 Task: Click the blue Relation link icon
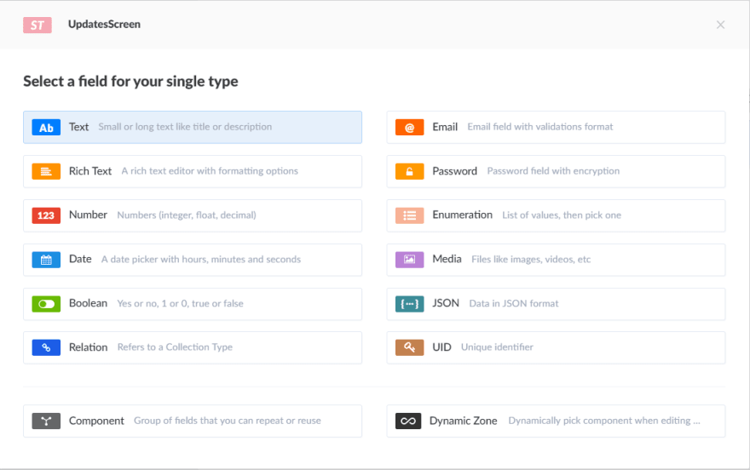pos(46,347)
